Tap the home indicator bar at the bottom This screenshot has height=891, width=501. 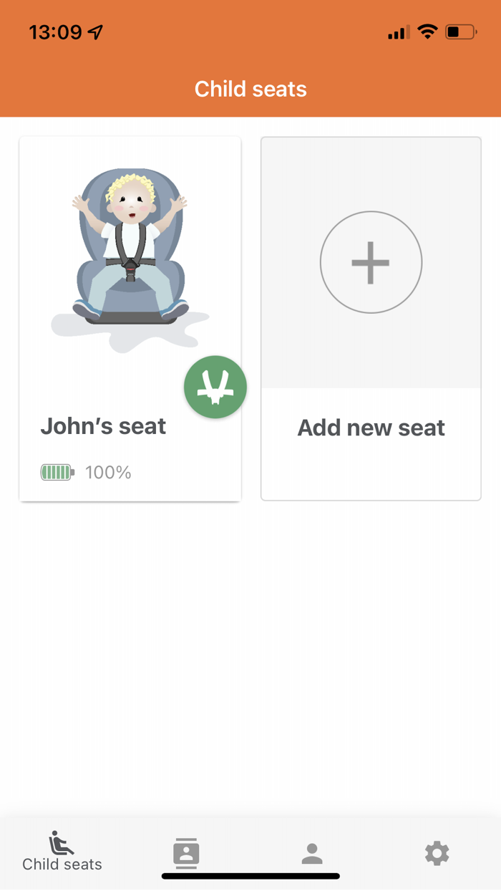click(250, 876)
